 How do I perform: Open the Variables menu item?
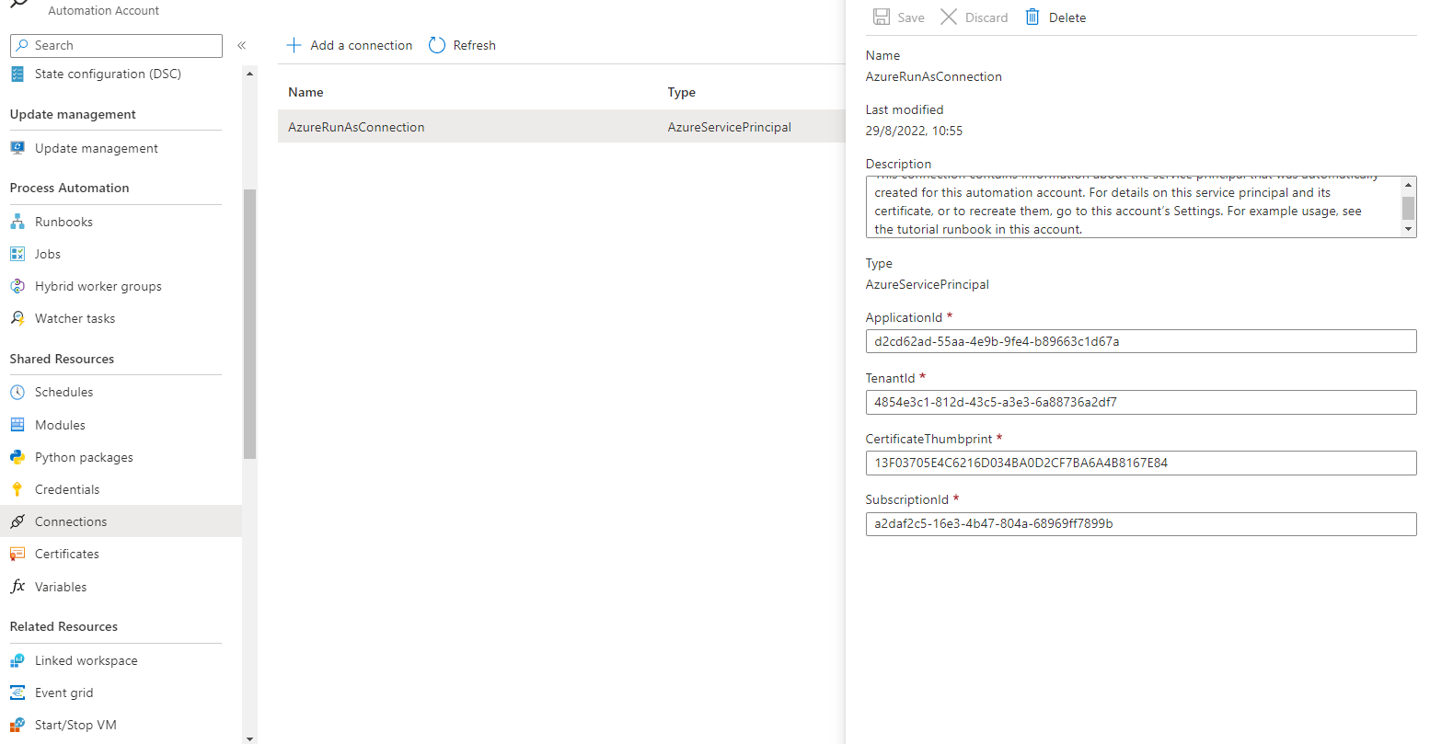61,587
